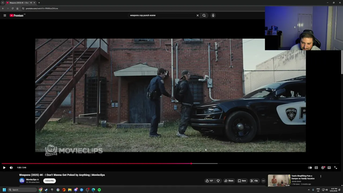This screenshot has height=193, width=343.
Task: Open the ENG US language switcher
Action: point(318,190)
